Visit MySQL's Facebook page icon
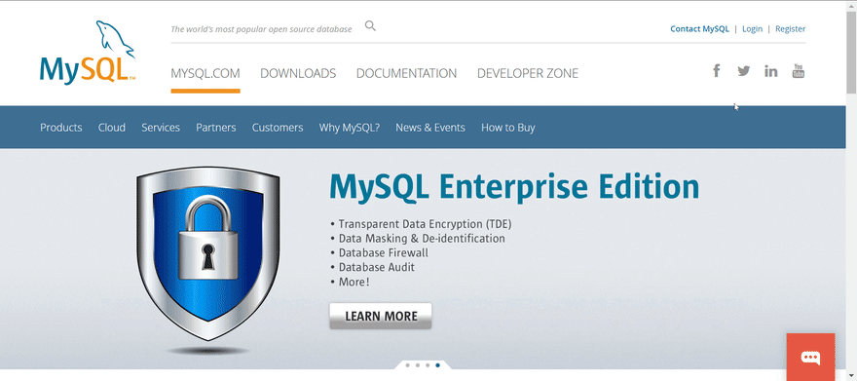Image resolution: width=857 pixels, height=381 pixels. (x=717, y=70)
